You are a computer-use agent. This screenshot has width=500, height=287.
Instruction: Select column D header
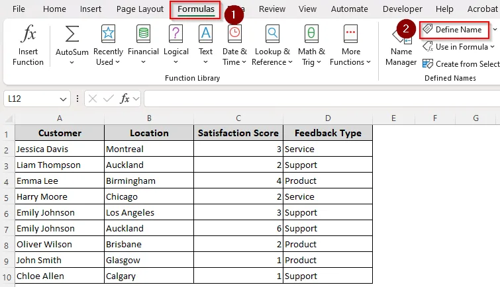tap(328, 118)
